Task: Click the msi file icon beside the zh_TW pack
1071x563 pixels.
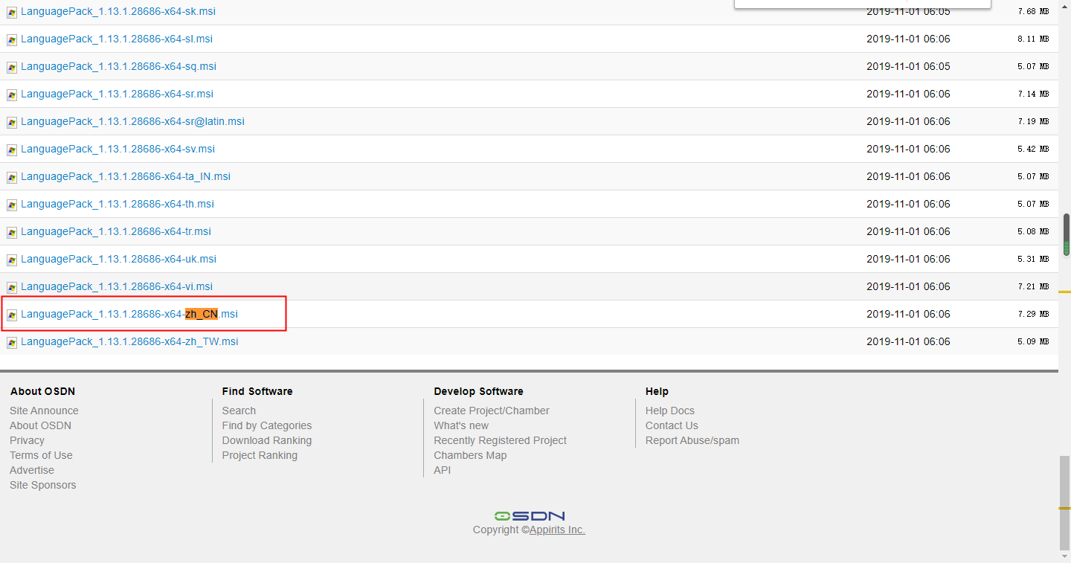Action: pyautogui.click(x=12, y=343)
